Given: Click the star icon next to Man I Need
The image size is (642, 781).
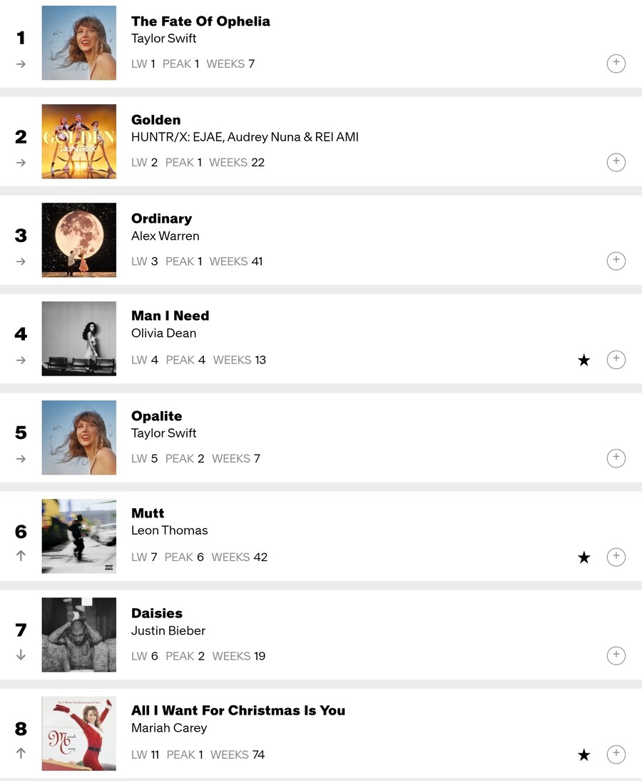Looking at the screenshot, I should click(584, 360).
